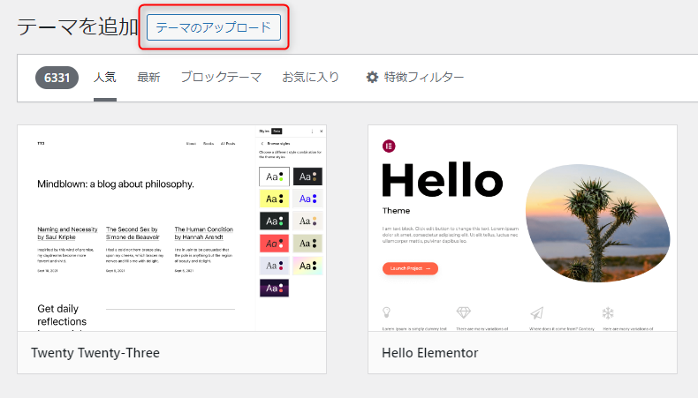Image resolution: width=698 pixels, height=398 pixels.
Task: Click the diamond icon in Hello preview
Action: tap(463, 312)
